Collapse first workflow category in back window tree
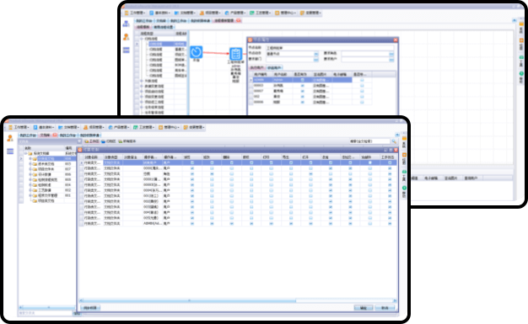The width and height of the screenshot is (528, 324). pyautogui.click(x=142, y=39)
